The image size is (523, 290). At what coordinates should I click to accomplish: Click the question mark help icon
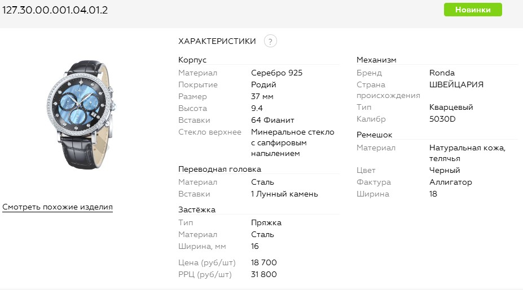270,41
